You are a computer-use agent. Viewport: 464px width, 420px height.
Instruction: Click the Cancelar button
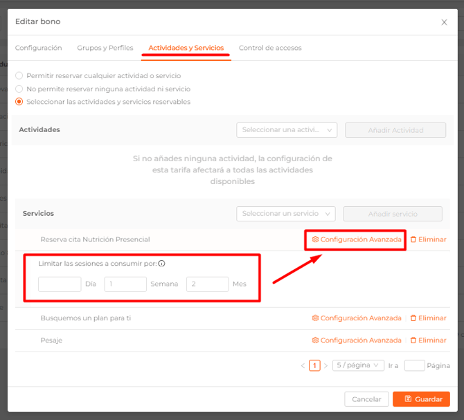coord(366,399)
